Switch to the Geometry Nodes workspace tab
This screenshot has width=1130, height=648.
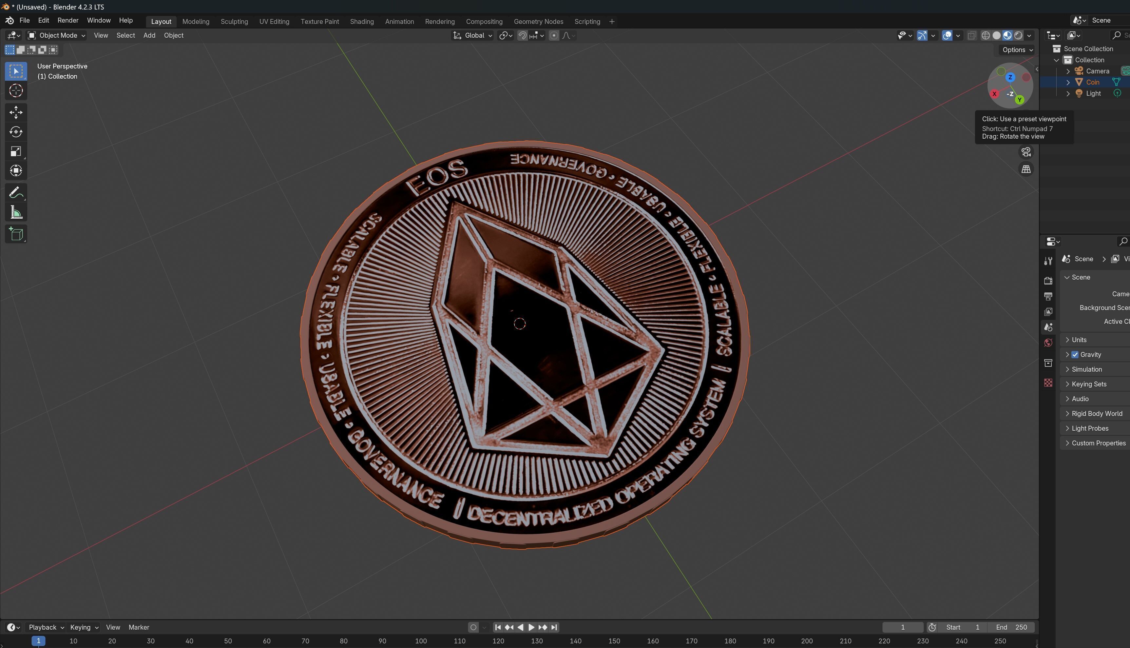pyautogui.click(x=538, y=21)
